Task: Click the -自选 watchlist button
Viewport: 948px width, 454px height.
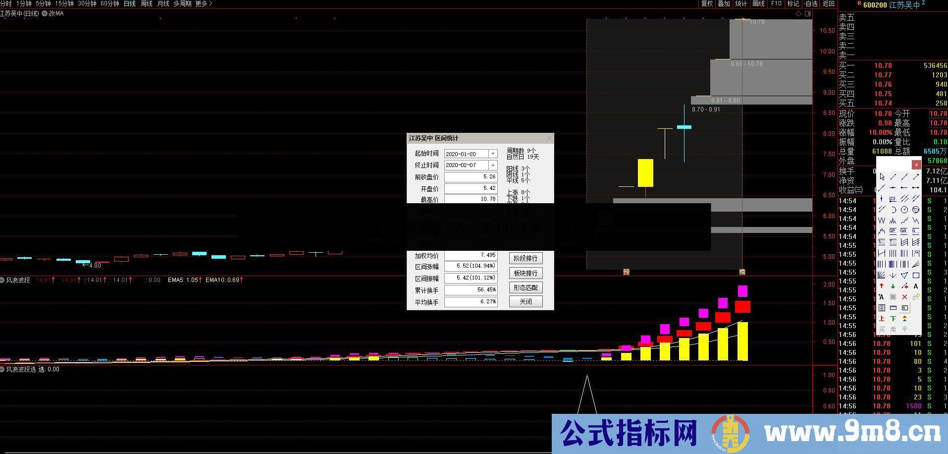Action: point(811,3)
